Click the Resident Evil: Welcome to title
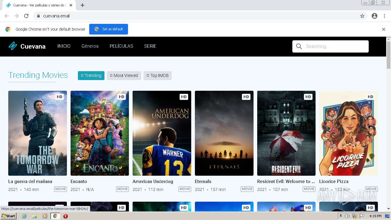The width and height of the screenshot is (391, 220). (286, 182)
